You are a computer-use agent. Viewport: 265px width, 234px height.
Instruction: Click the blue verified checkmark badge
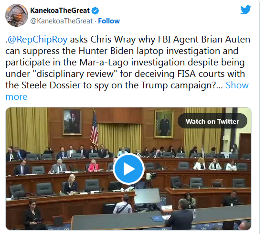coord(95,11)
